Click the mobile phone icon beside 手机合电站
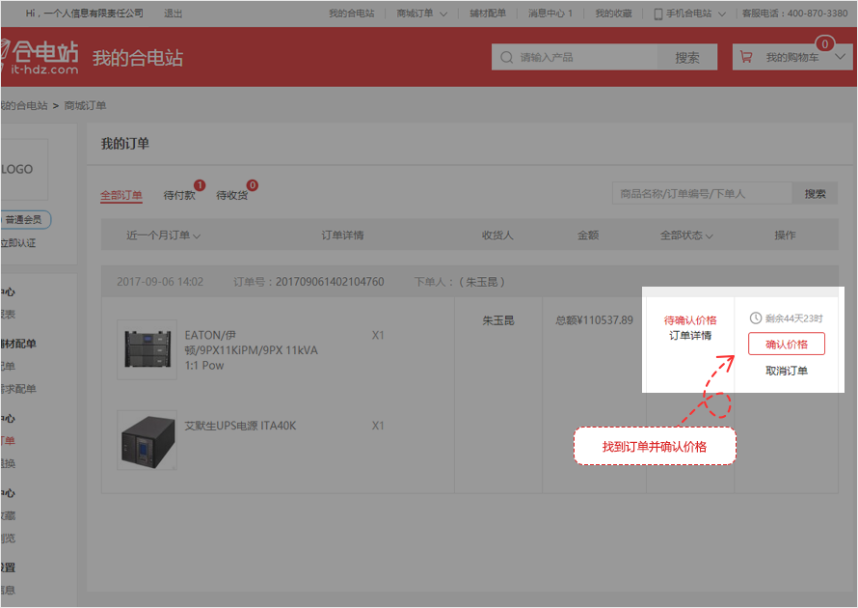The width and height of the screenshot is (858, 608). coord(658,14)
